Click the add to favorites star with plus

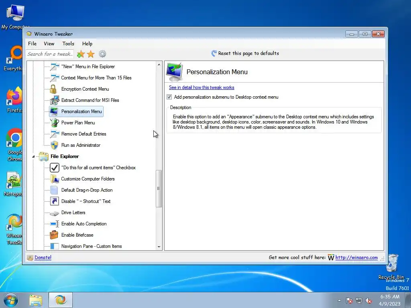click(x=81, y=54)
